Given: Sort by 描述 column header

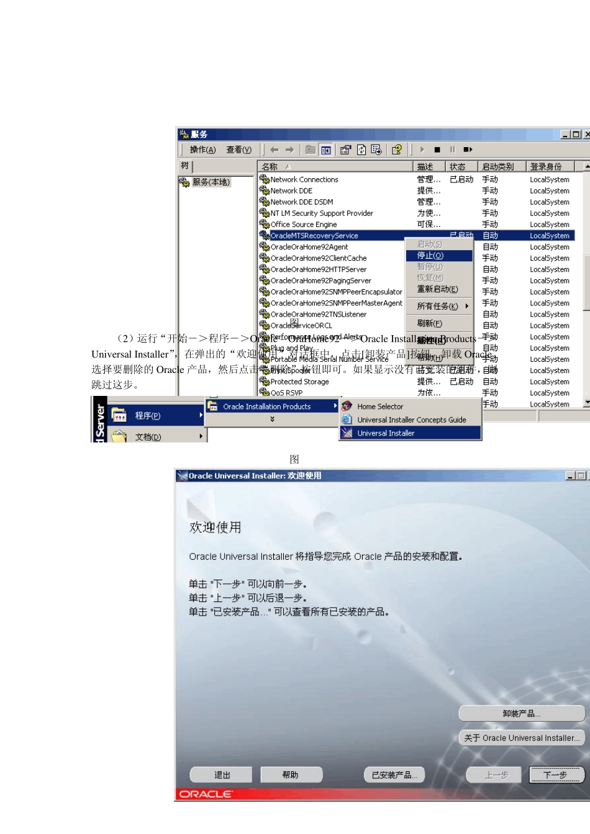Looking at the screenshot, I should [429, 166].
